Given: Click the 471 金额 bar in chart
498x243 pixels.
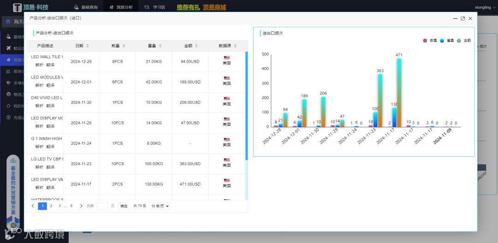Looking at the screenshot, I should [399, 93].
